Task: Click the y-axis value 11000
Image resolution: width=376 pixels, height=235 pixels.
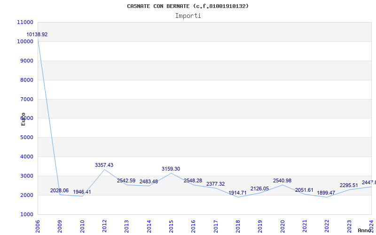Action: [25, 22]
